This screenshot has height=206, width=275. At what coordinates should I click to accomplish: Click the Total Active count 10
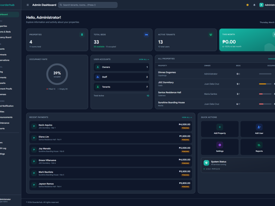148,96
